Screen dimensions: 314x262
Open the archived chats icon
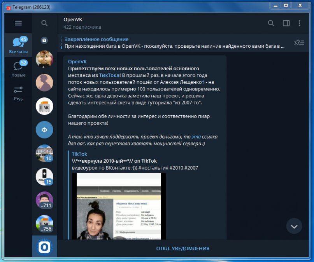pos(44,40)
